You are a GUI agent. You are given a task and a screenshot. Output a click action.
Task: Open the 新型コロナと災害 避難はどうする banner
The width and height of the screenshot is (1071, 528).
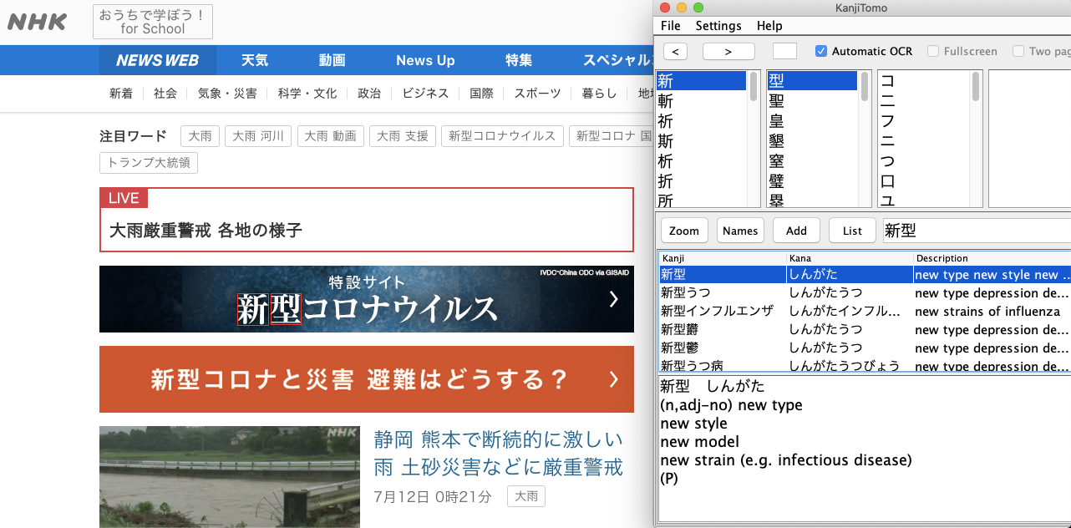click(x=367, y=379)
